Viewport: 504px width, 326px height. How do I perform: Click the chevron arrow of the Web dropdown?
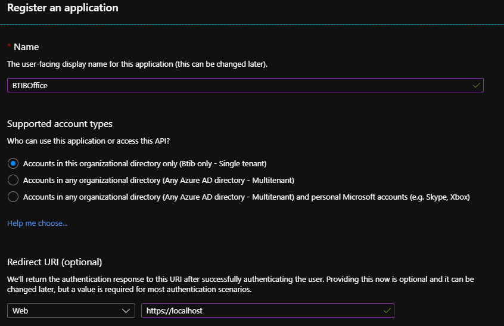[x=126, y=311]
